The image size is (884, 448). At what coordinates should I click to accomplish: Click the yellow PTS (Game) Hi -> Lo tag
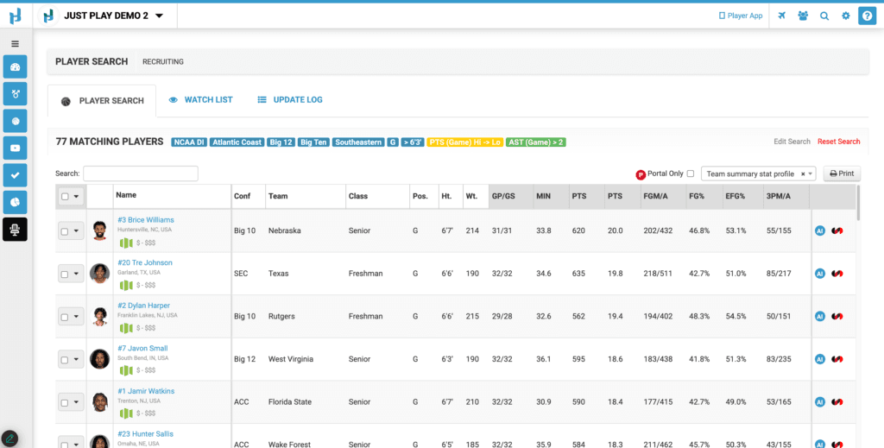click(x=465, y=142)
